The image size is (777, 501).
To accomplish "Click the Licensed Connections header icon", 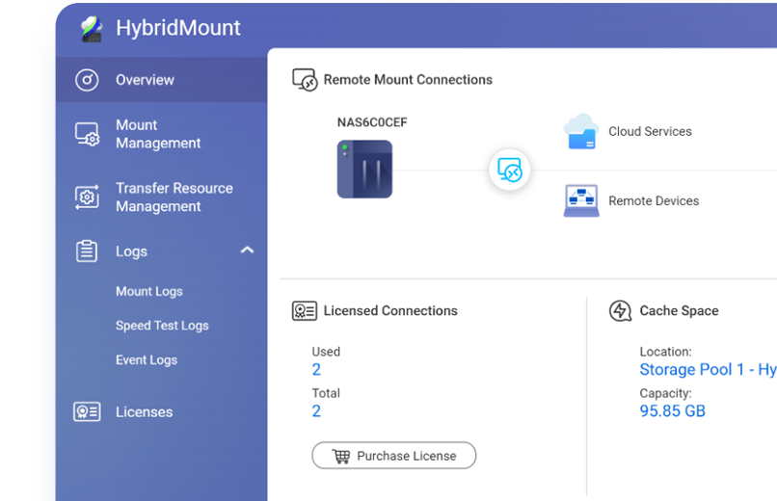I will pyautogui.click(x=305, y=311).
